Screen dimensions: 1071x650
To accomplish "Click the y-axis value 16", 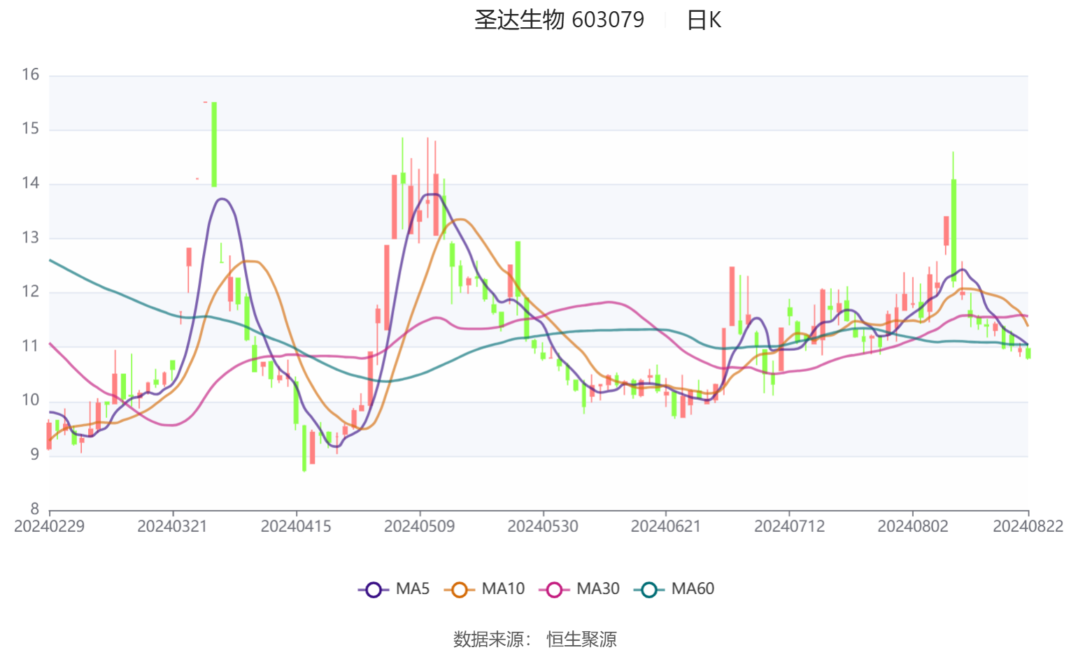I will (x=30, y=75).
